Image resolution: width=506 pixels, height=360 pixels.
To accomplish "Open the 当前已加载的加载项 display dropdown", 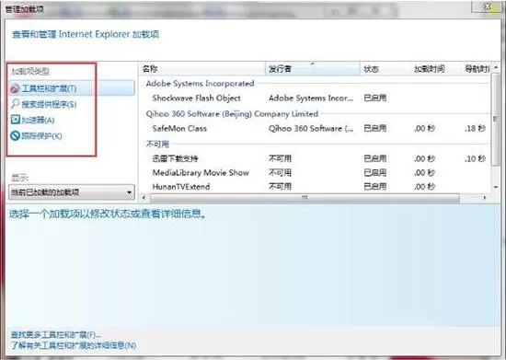I will tap(72, 192).
